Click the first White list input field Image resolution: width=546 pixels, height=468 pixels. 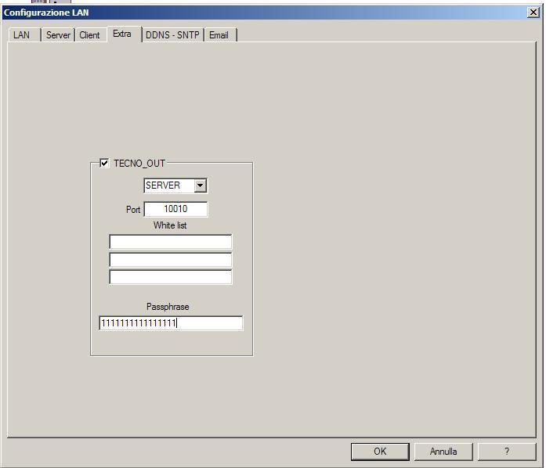(x=170, y=242)
